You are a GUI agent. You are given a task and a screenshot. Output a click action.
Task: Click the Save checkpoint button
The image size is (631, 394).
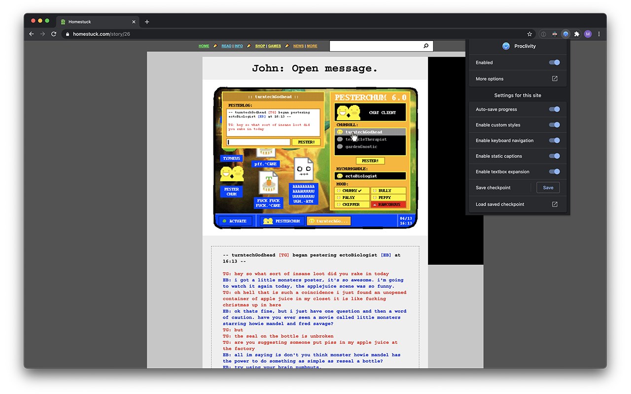548,188
